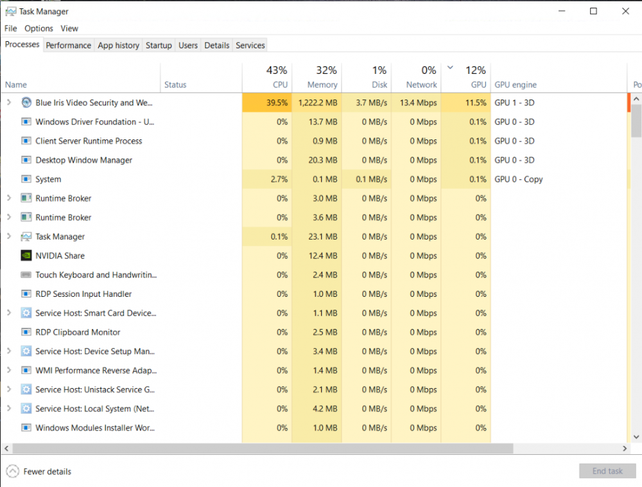Expand the Task Manager process group
The width and height of the screenshot is (642, 487).
(x=9, y=236)
